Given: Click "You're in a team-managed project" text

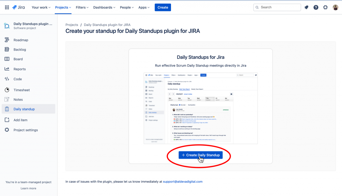Looking at the screenshot, I should 28,182.
